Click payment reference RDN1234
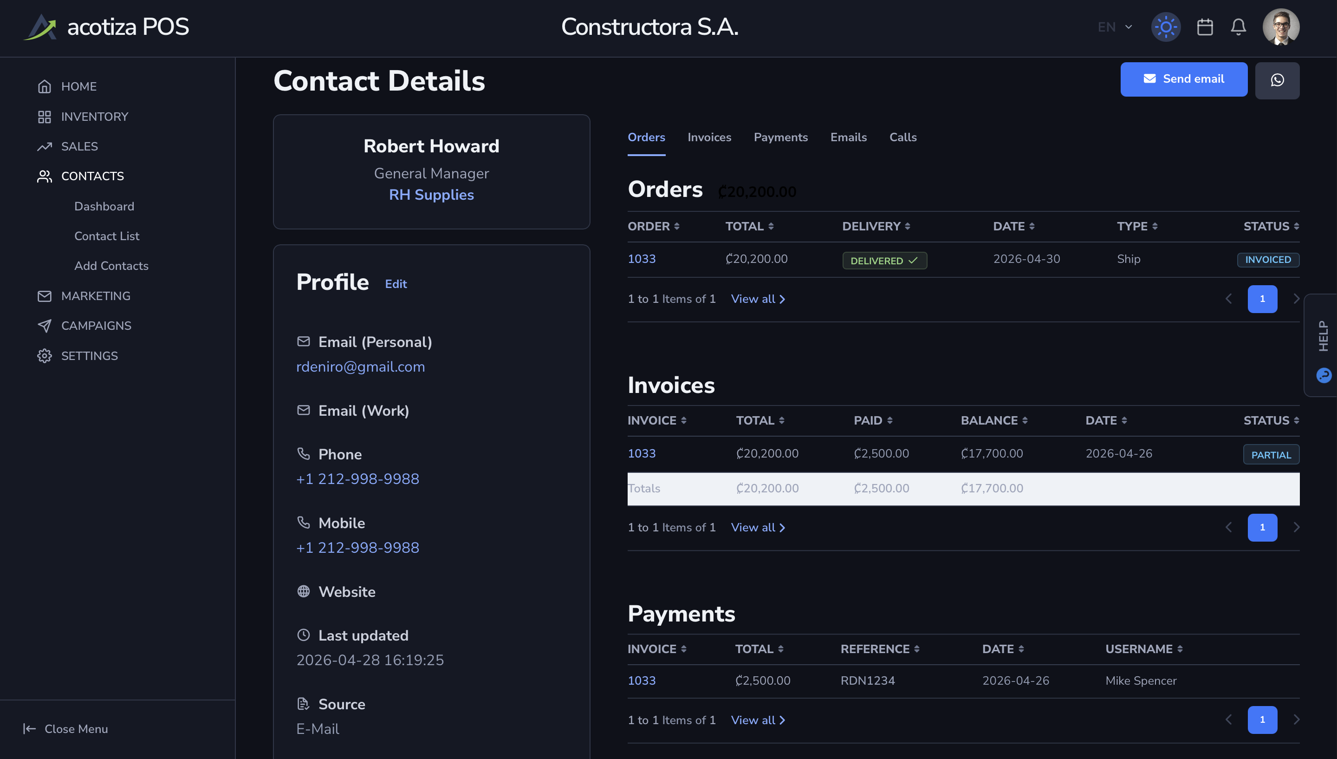 coord(867,681)
